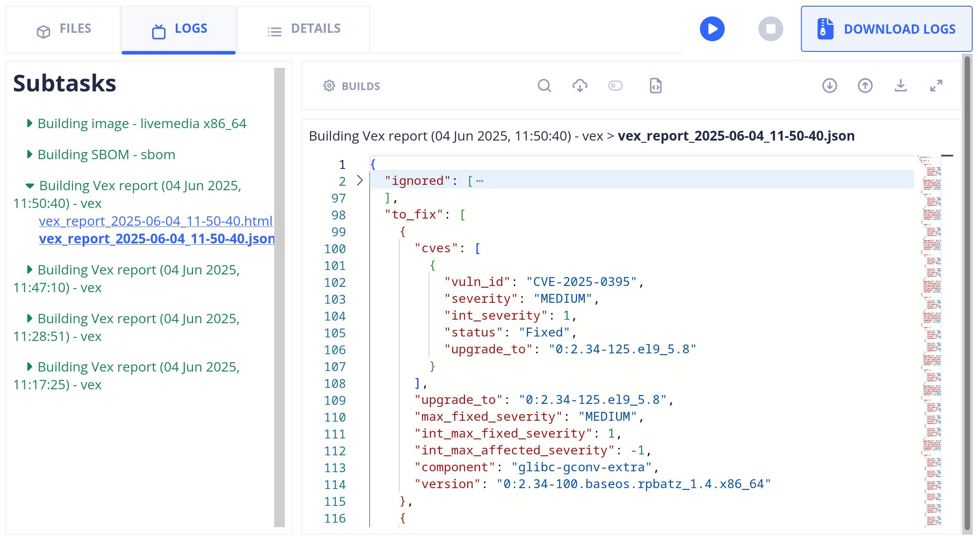
Task: Click the Download Logs button
Action: coord(886,29)
